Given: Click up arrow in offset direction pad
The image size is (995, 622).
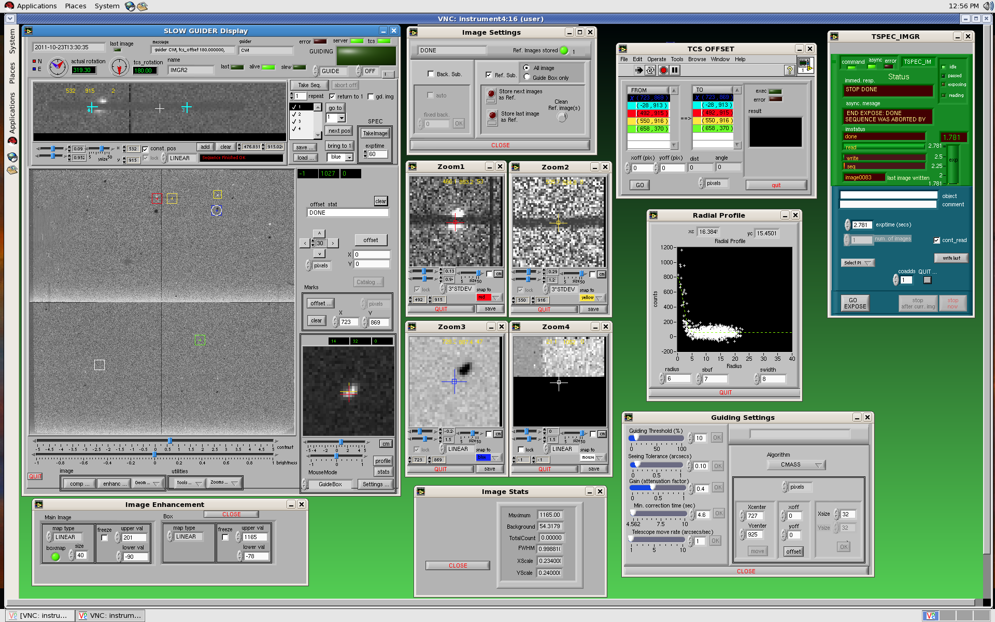Looking at the screenshot, I should coord(319,233).
